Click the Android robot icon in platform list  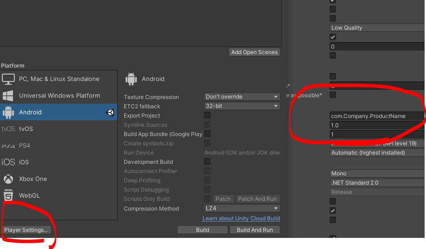tap(8, 112)
